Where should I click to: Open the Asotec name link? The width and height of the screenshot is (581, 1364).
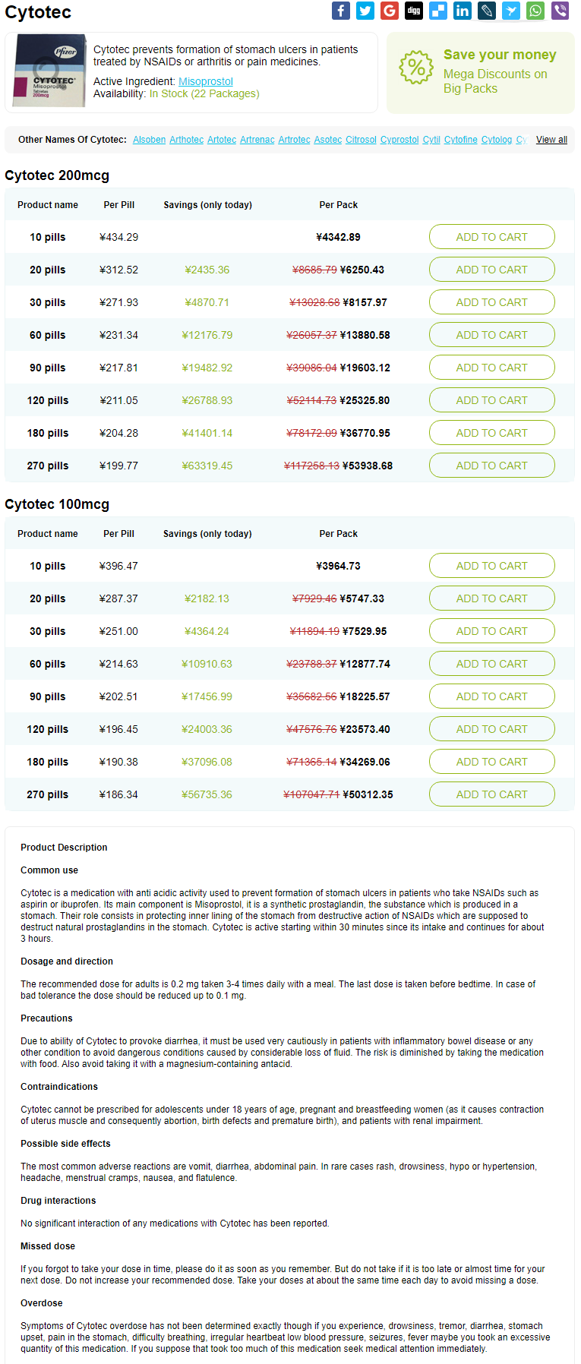328,140
